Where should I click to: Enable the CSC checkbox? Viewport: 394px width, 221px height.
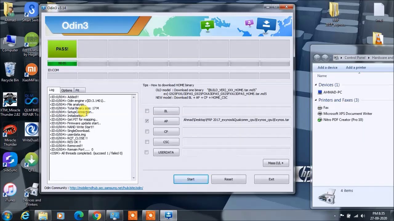147,142
